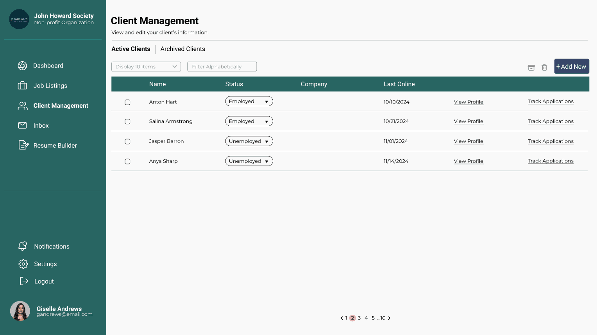Switch to Archived Clients tab
597x335 pixels.
182,49
